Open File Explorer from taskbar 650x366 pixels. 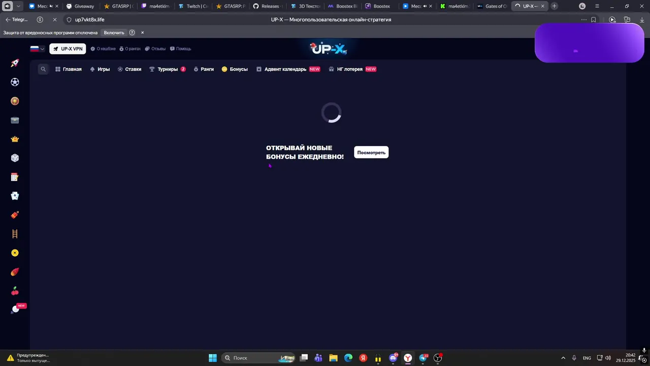pos(333,358)
